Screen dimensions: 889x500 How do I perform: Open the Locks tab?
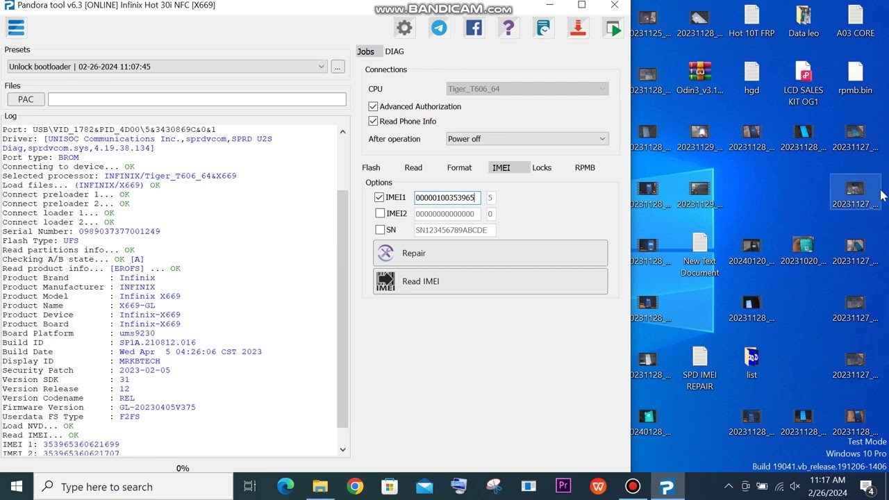[x=542, y=167]
